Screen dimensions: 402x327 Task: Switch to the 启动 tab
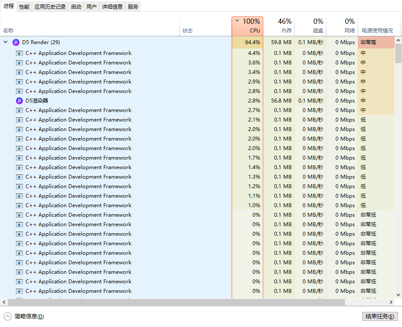pyautogui.click(x=76, y=6)
